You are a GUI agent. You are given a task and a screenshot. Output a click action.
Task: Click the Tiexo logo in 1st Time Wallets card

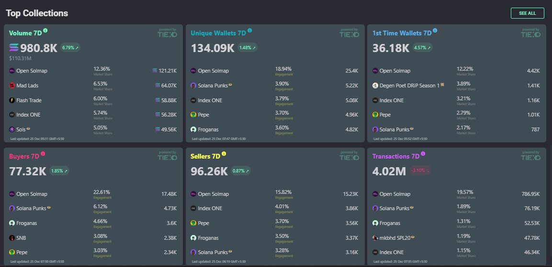[x=530, y=34]
